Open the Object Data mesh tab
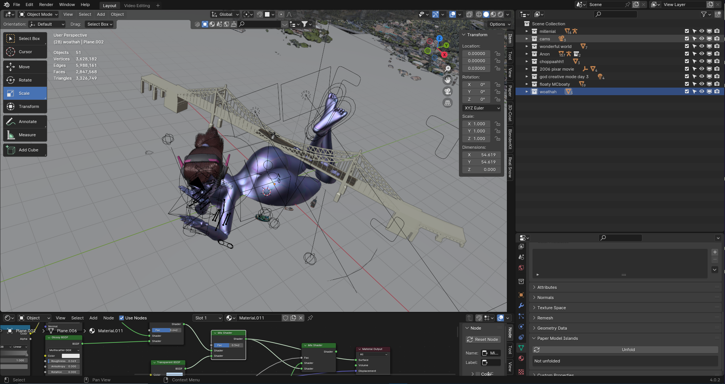Viewport: 725px width, 384px height. [x=521, y=348]
